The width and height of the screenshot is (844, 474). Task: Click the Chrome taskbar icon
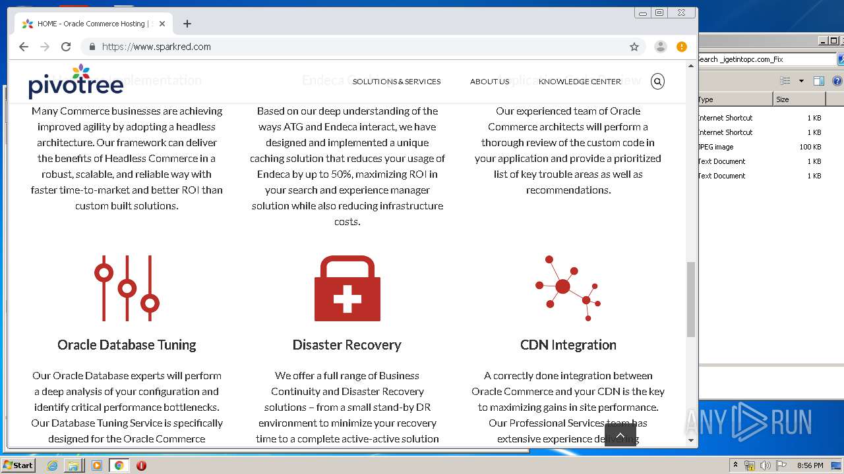(x=119, y=465)
